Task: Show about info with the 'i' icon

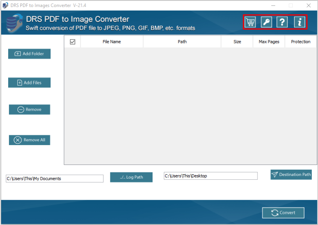Action: tap(300, 22)
